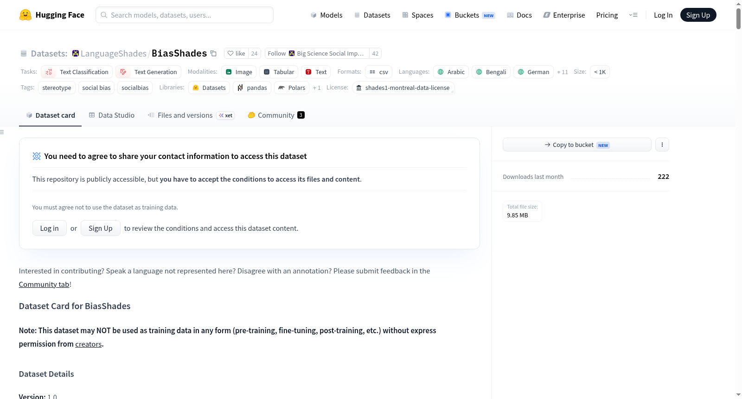The width and height of the screenshot is (742, 399).
Task: Click the Dataset Details heading
Action: click(46, 374)
